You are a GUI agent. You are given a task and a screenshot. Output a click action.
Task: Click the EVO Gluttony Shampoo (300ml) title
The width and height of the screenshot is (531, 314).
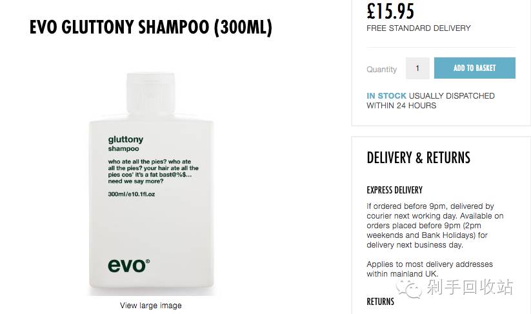coord(151,28)
